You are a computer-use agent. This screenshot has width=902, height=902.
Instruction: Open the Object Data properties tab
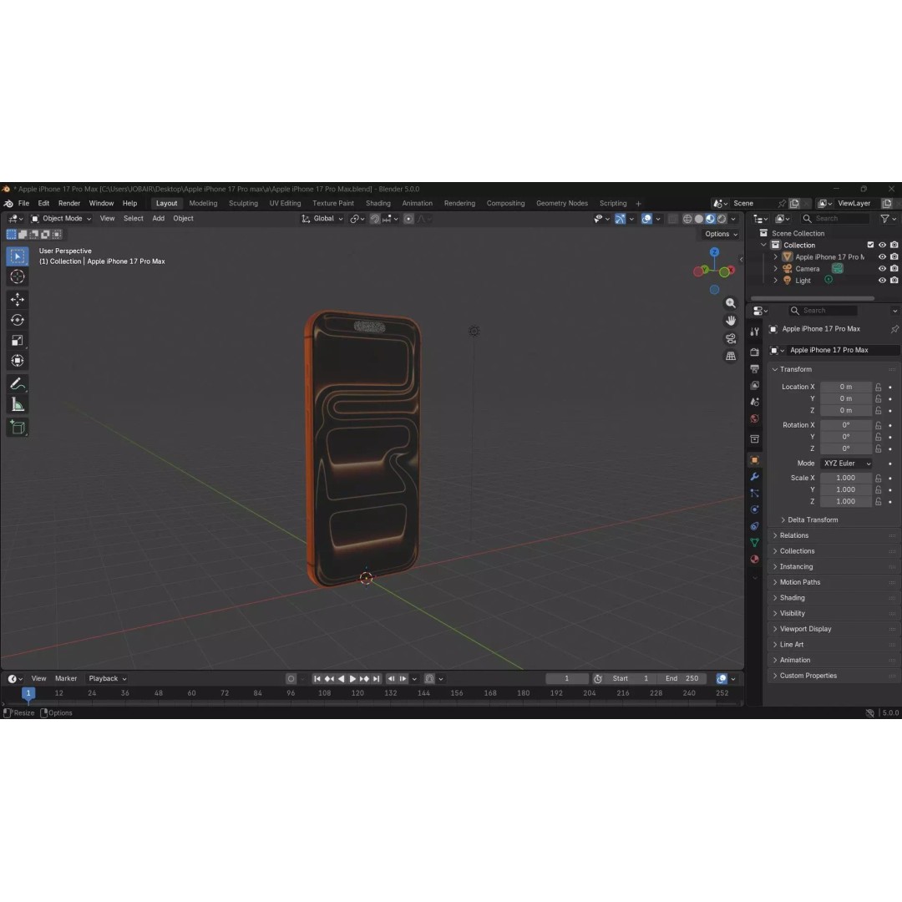(x=755, y=543)
